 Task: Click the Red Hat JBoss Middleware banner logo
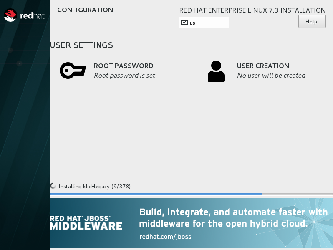click(86, 223)
